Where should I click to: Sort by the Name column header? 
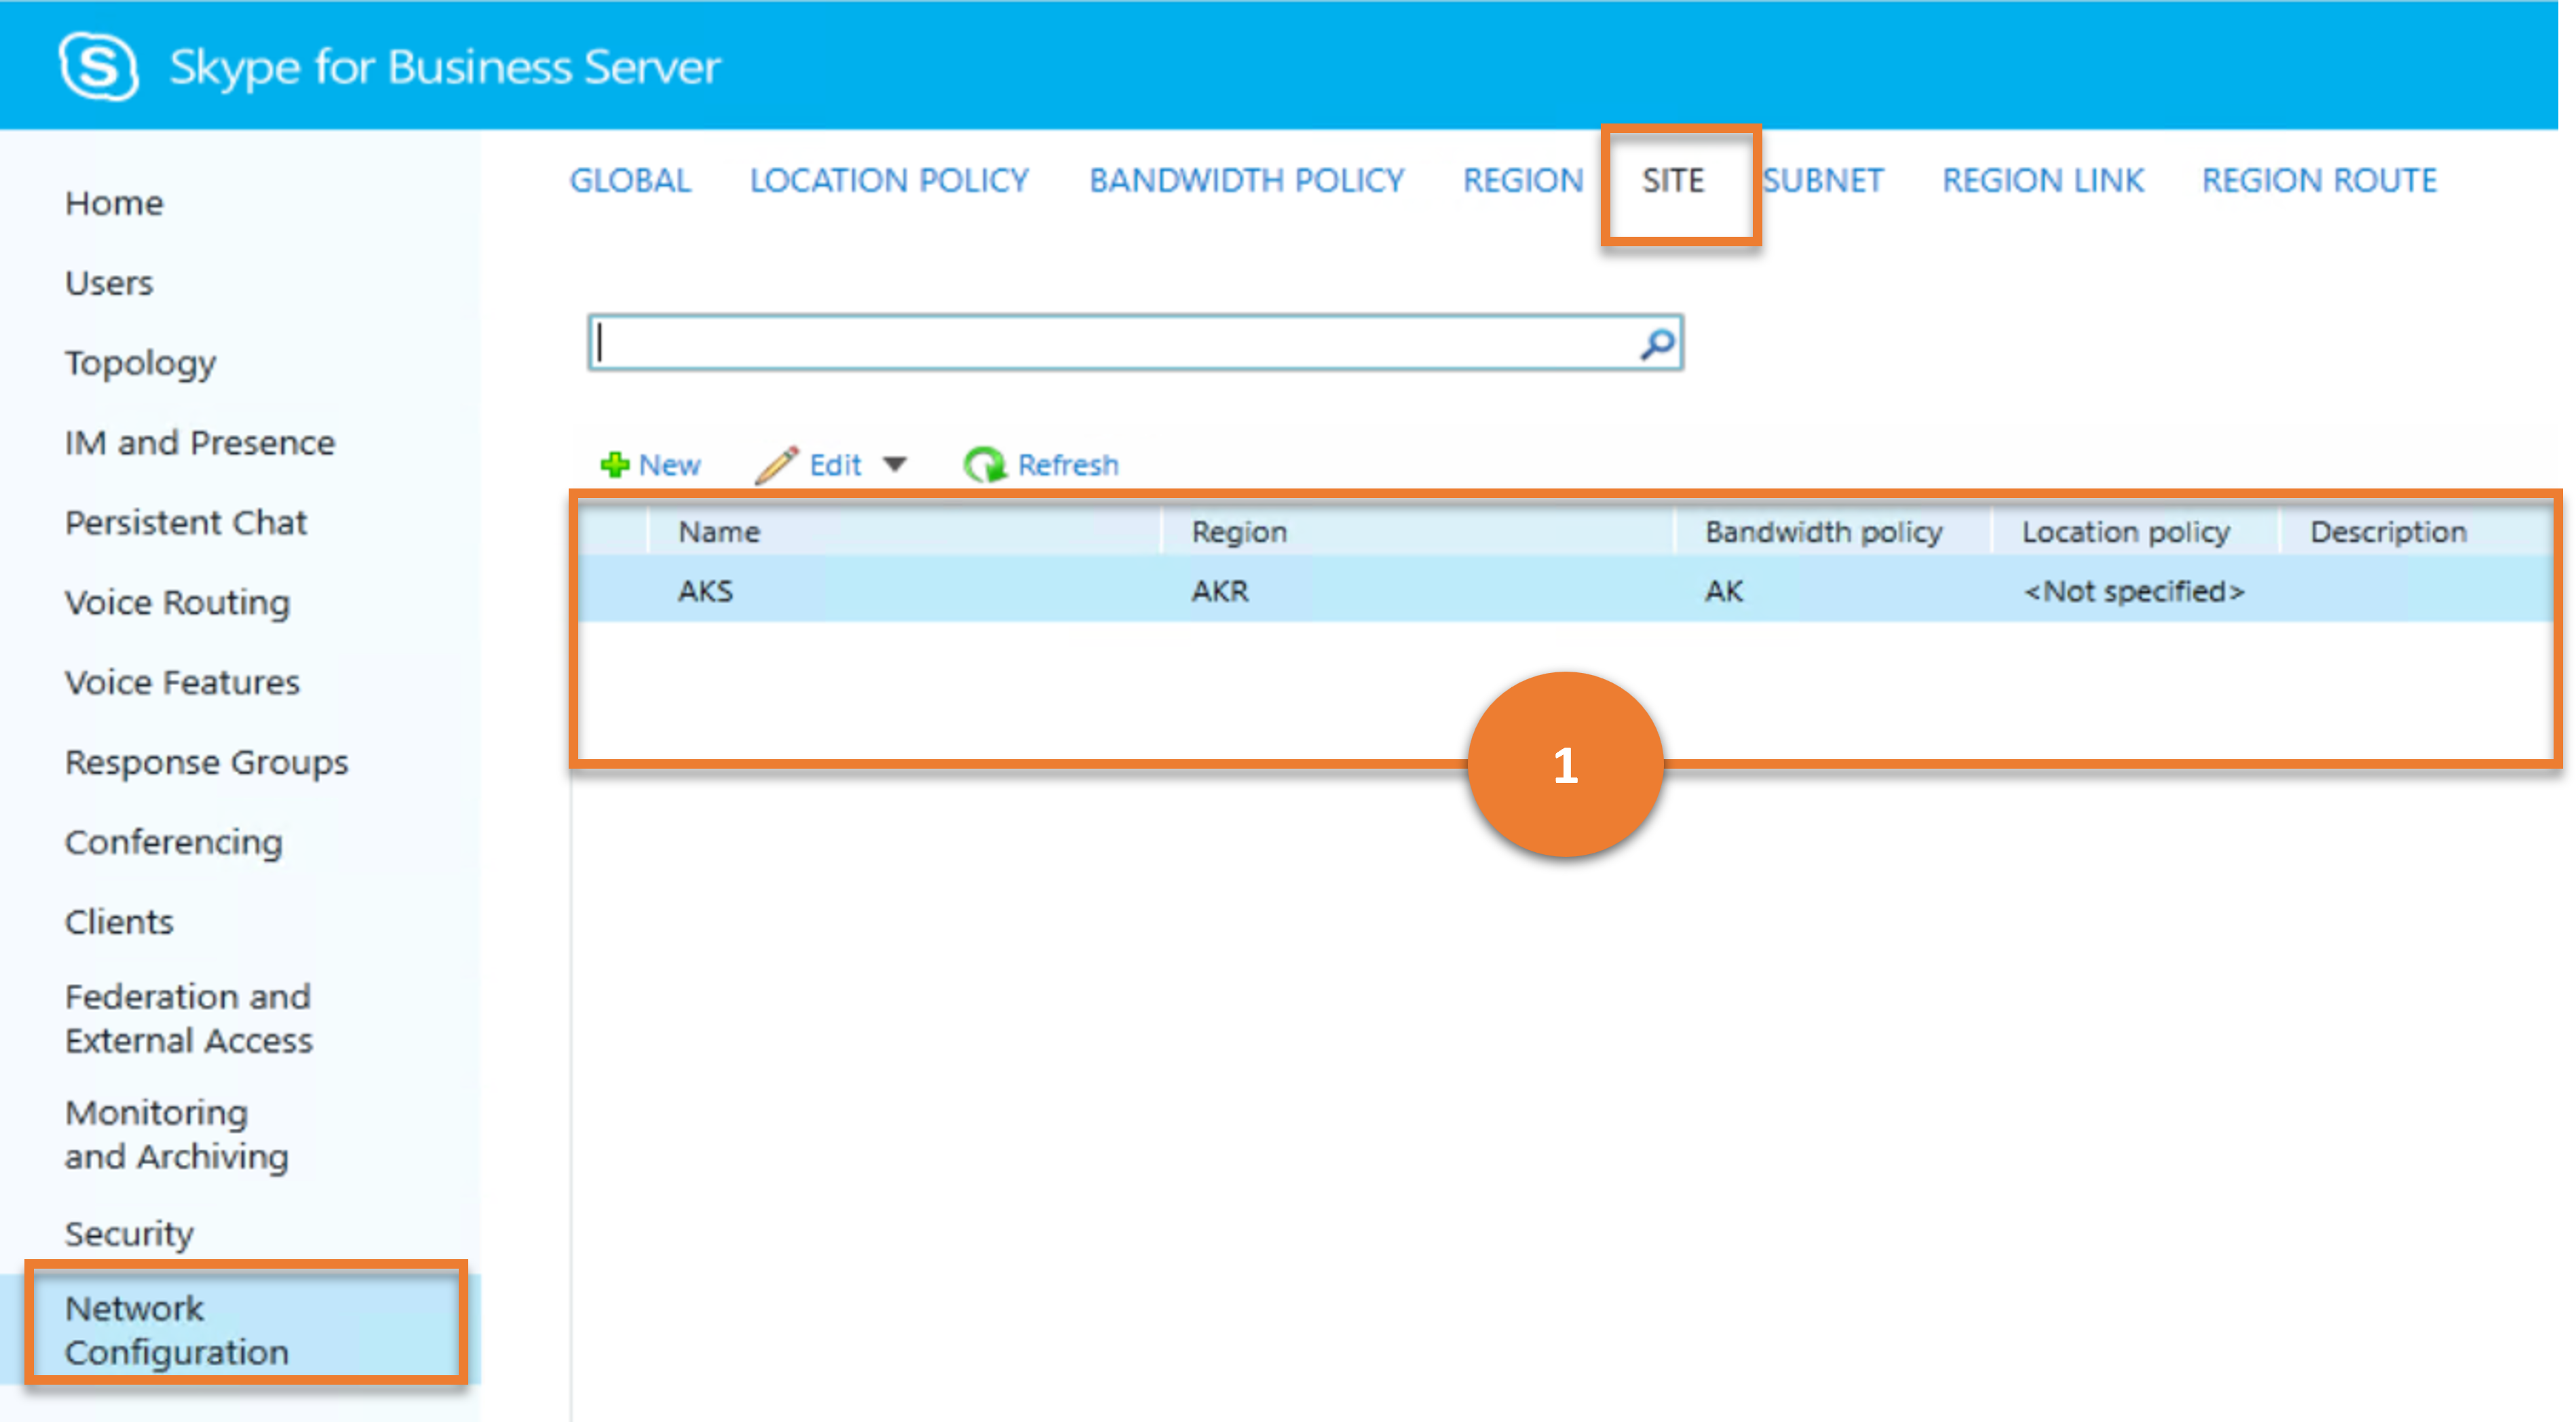pyautogui.click(x=719, y=532)
